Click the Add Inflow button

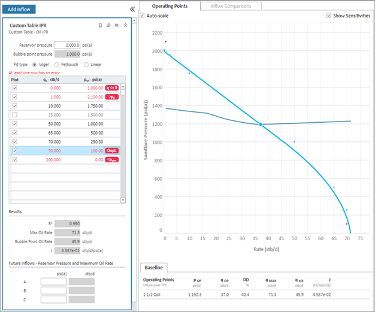point(19,10)
